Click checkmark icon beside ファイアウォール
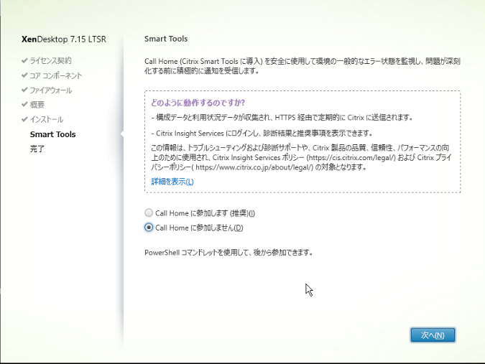485x364 pixels. click(24, 90)
